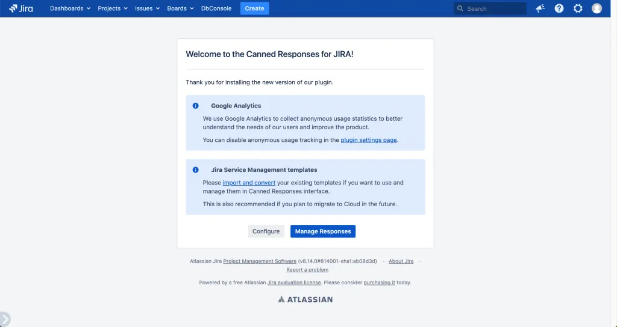Click the search magnifier icon
Image resolution: width=617 pixels, height=327 pixels.
[x=460, y=8]
